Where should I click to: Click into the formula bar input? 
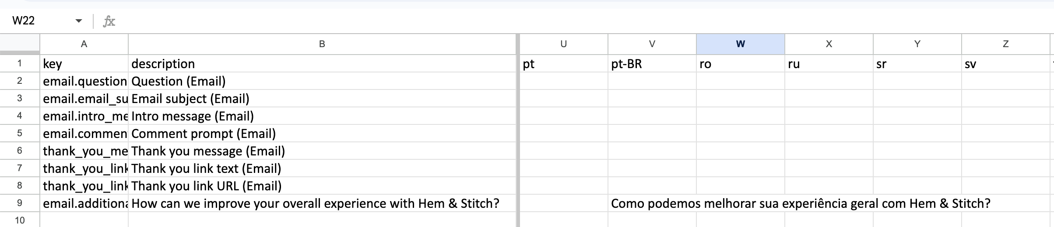pos(569,21)
